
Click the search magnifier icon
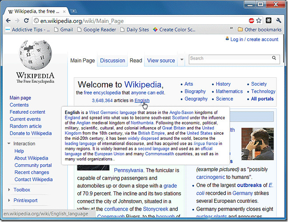click(274, 58)
